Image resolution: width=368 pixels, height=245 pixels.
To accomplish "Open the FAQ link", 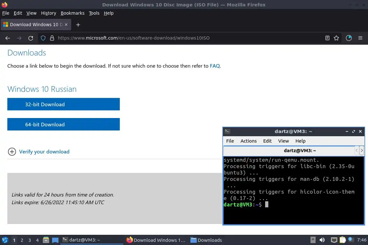I will (x=215, y=66).
